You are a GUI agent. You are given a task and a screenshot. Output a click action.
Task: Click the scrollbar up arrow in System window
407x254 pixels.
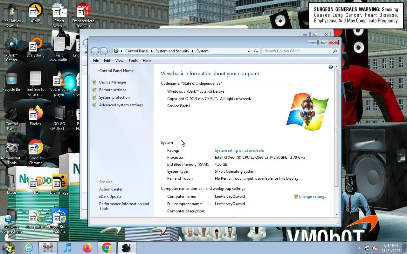coord(337,67)
